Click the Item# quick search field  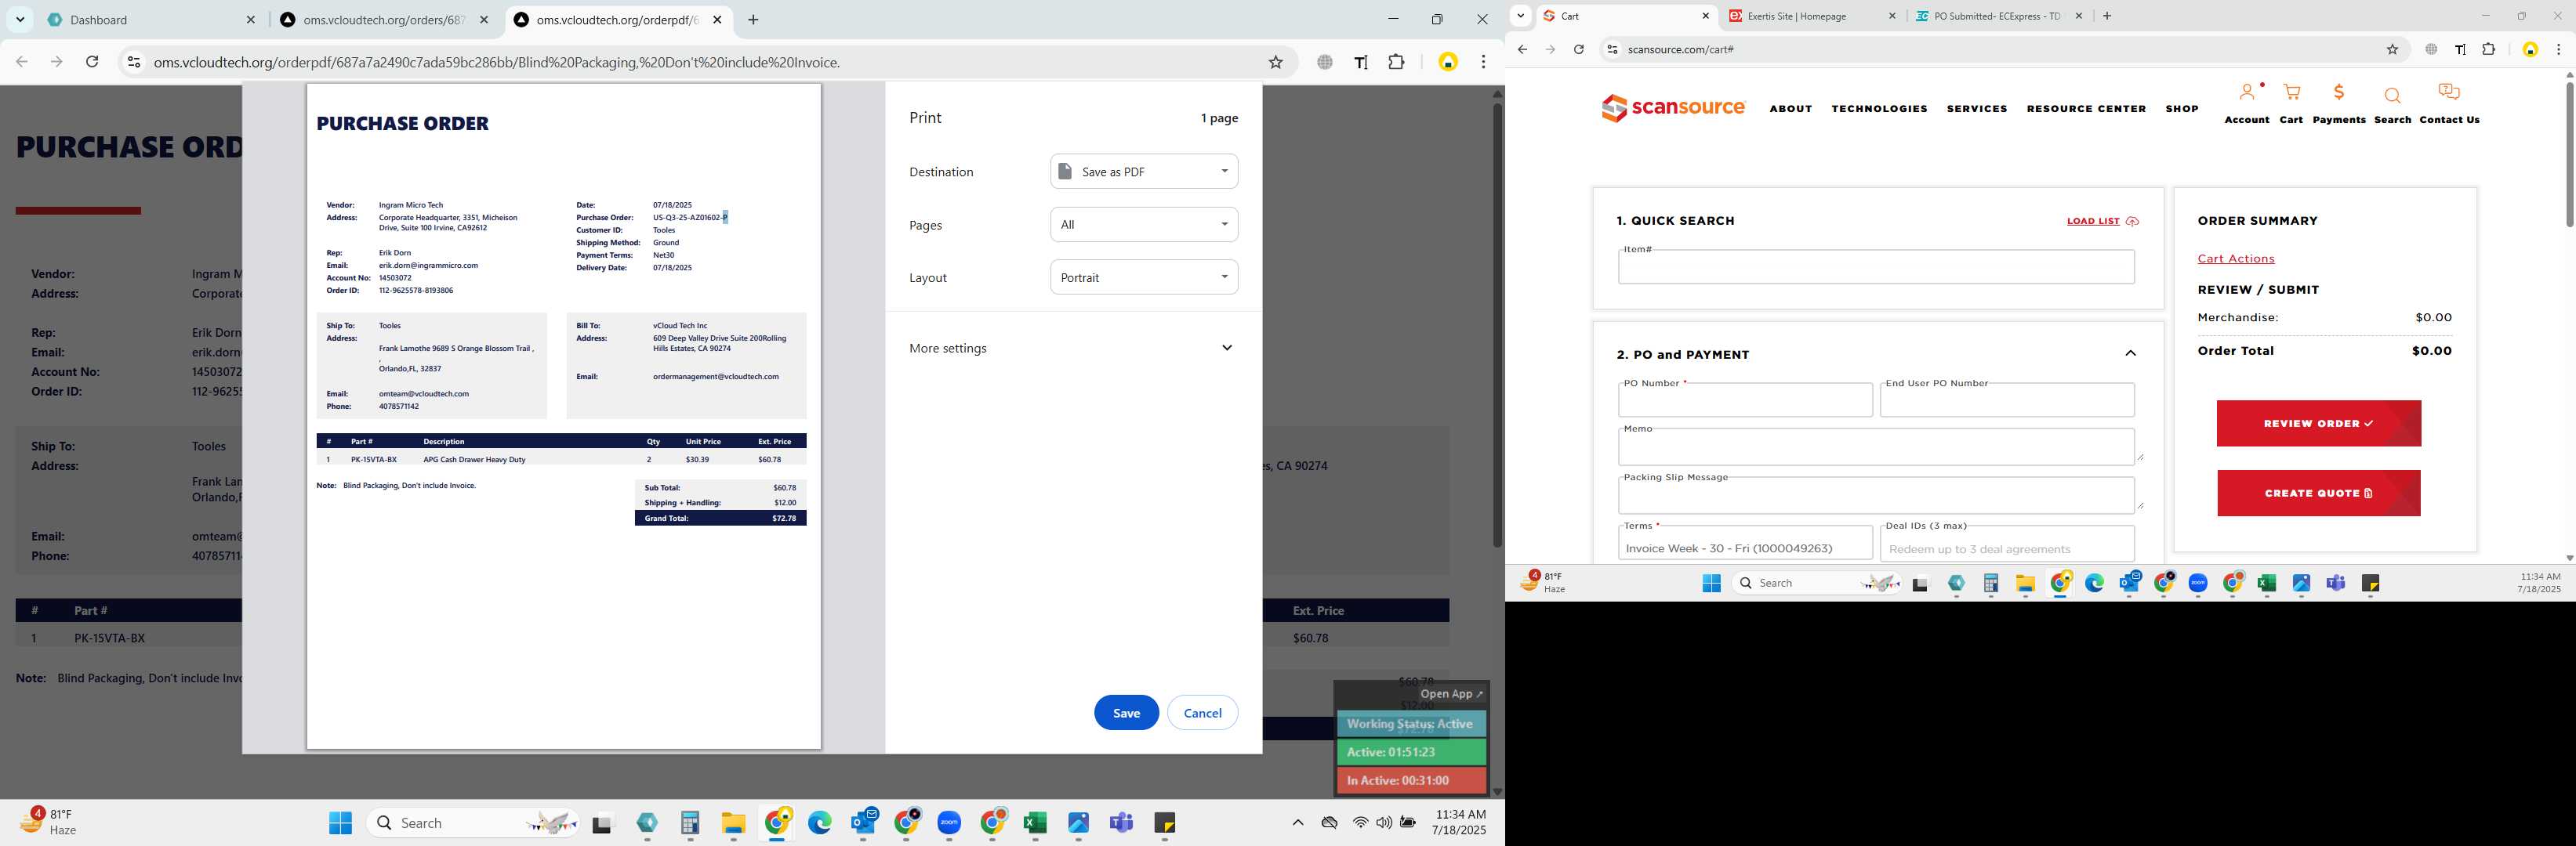coord(1876,266)
